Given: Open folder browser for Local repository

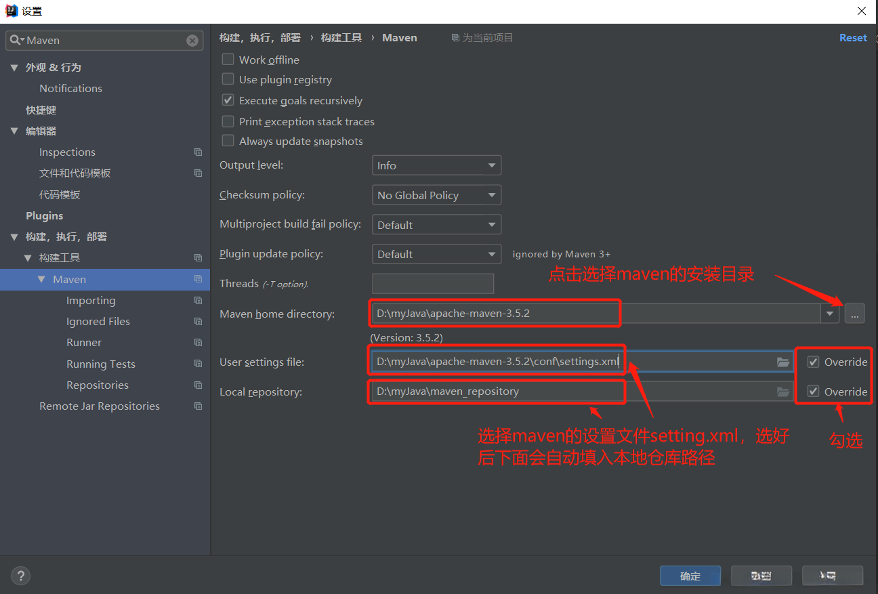Looking at the screenshot, I should (x=783, y=391).
